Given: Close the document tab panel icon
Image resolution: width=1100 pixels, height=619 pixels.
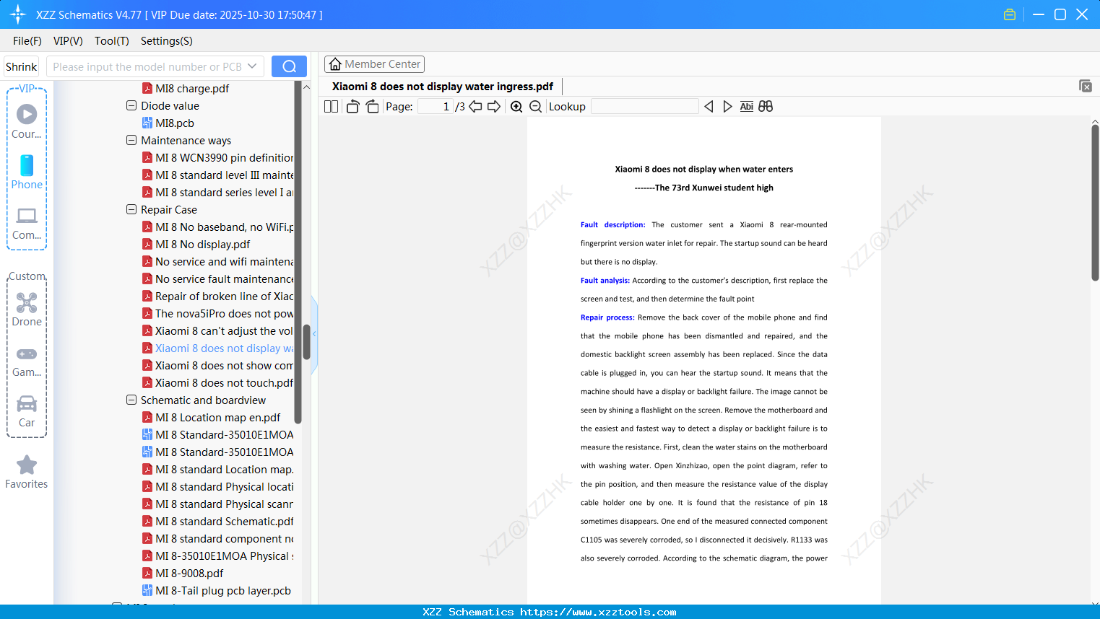Looking at the screenshot, I should [1086, 86].
